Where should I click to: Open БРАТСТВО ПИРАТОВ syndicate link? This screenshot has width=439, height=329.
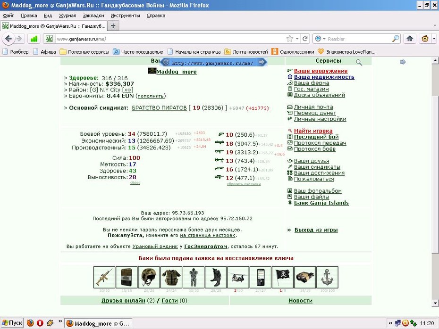click(x=159, y=108)
